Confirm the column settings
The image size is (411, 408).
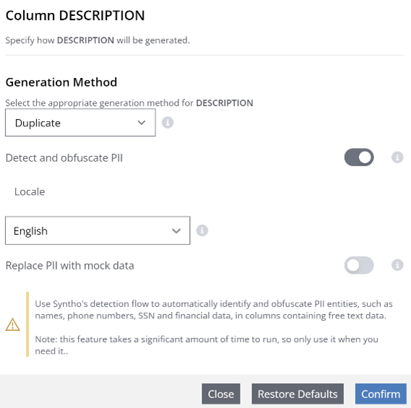click(381, 394)
